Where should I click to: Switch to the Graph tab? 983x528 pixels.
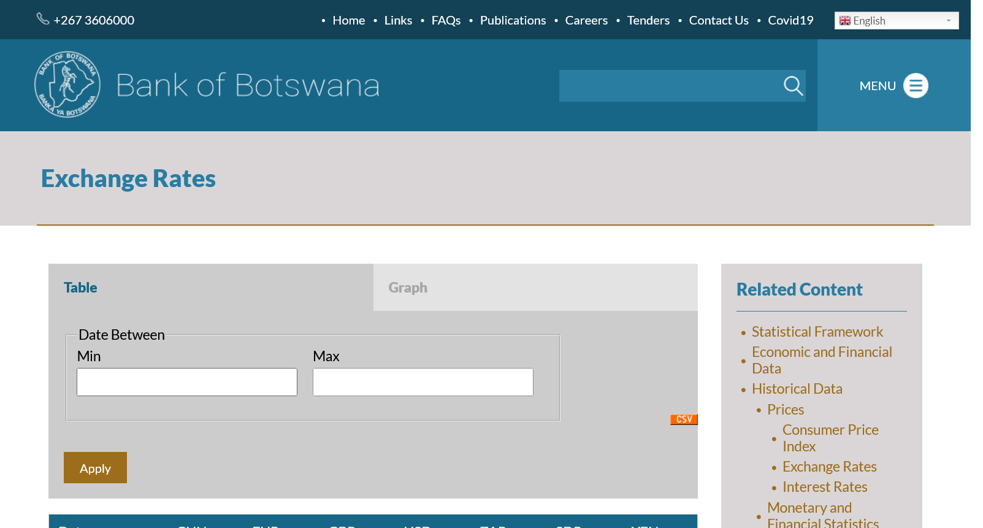pos(408,288)
